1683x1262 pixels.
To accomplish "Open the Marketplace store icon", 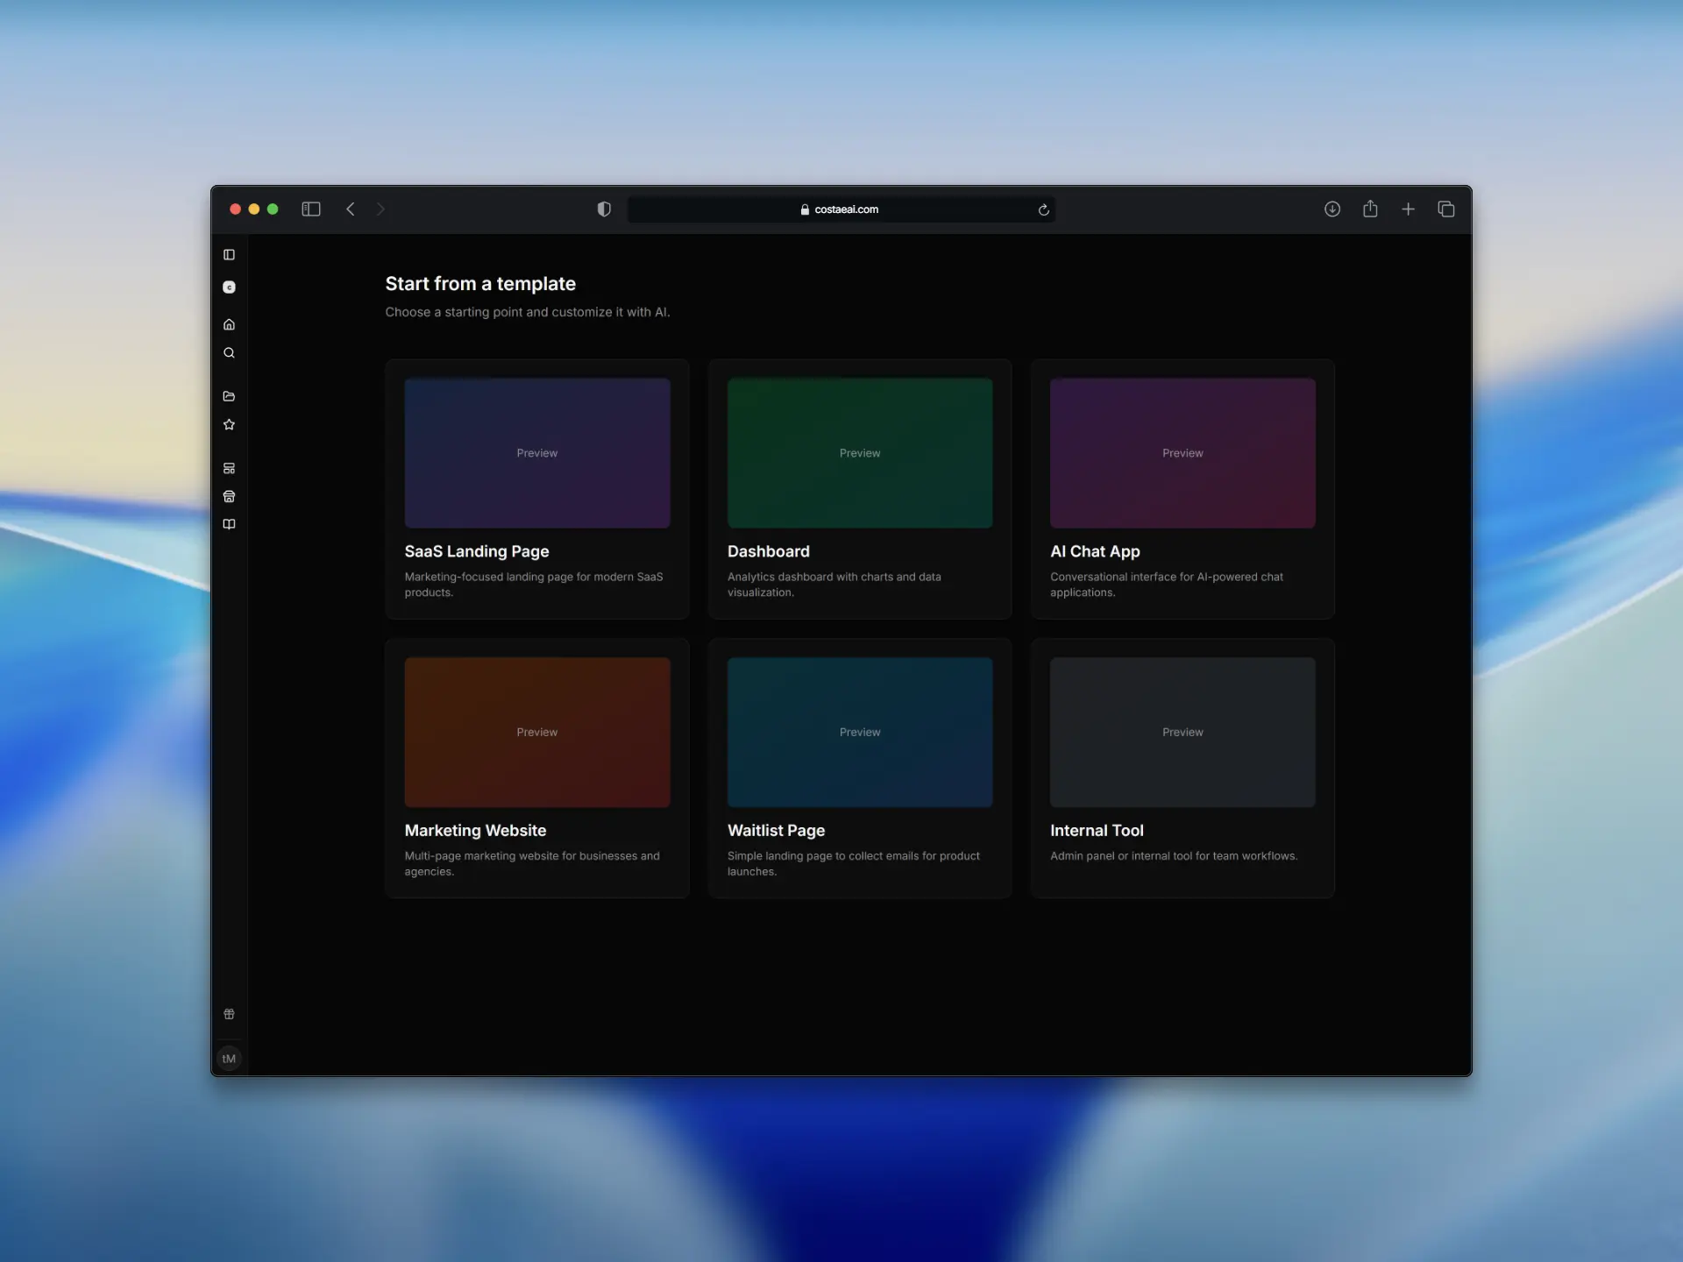I will tap(230, 496).
